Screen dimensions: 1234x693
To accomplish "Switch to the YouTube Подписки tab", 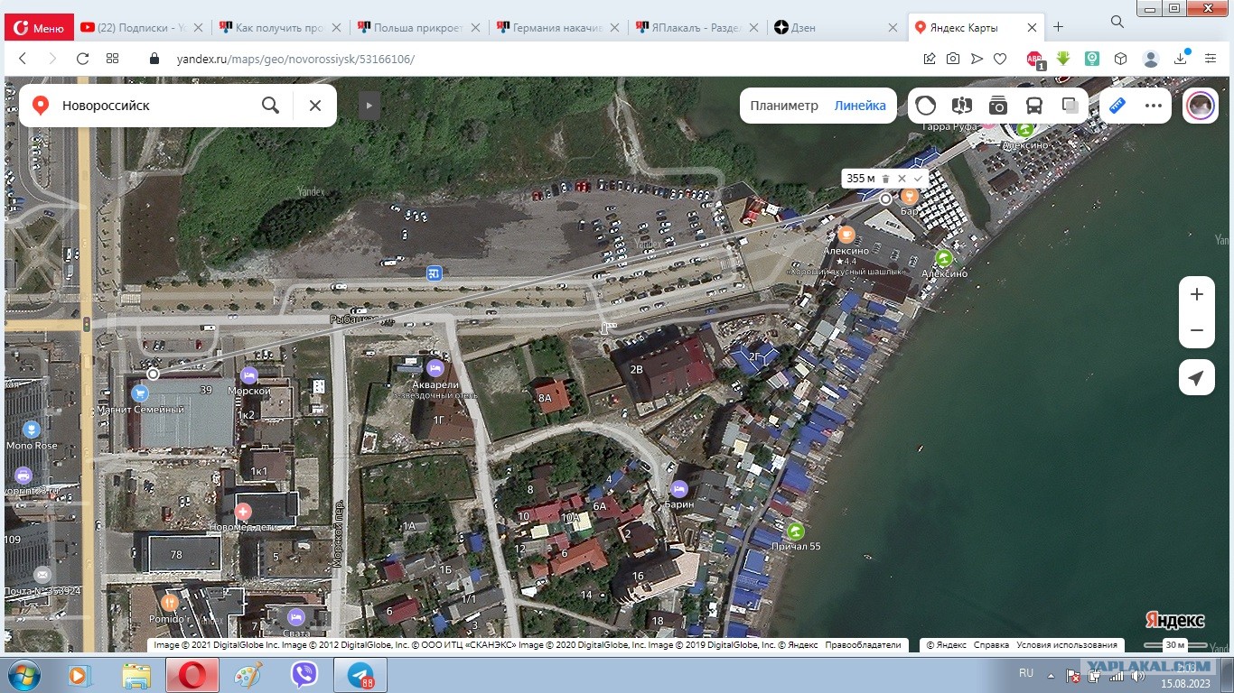I will point(143,28).
